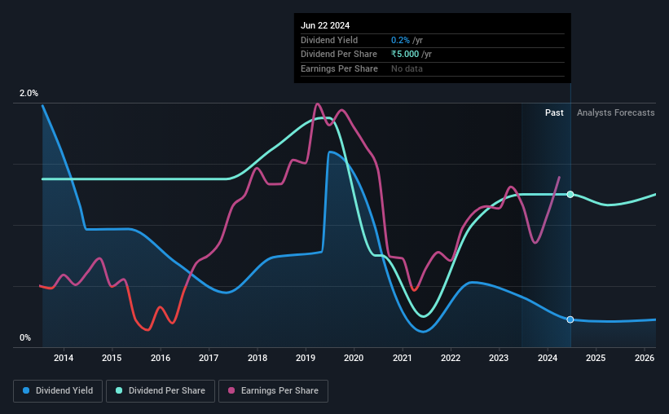Click the blue data point marker at Jun 2024

(570, 319)
